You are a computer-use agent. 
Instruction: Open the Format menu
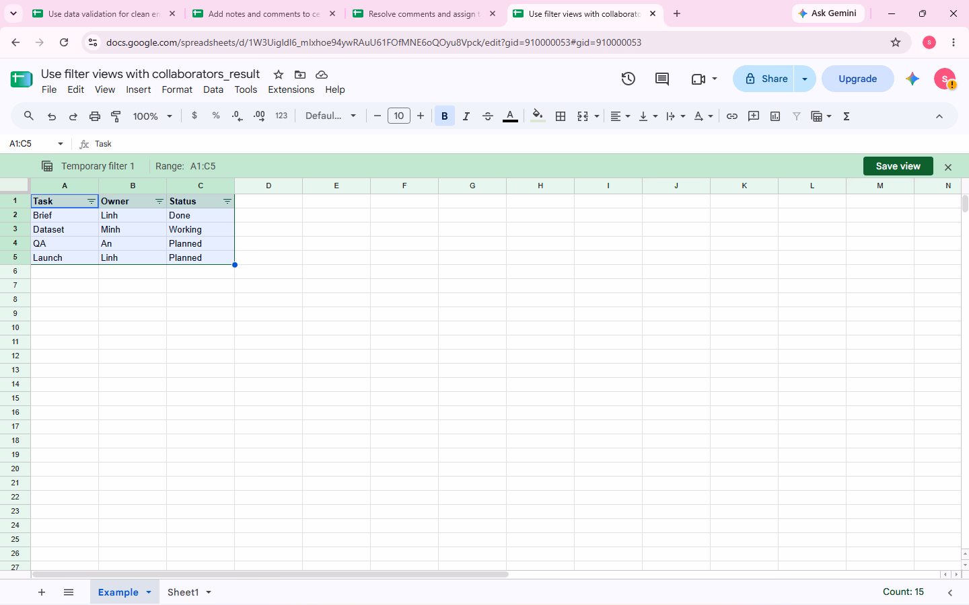click(177, 89)
